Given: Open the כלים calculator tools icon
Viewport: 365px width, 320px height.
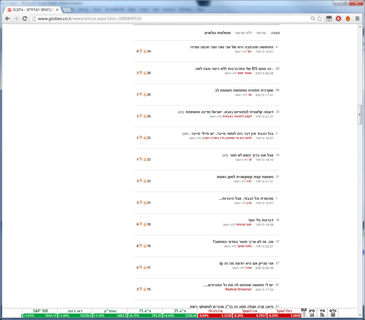Looking at the screenshot, I should [x=333, y=313].
